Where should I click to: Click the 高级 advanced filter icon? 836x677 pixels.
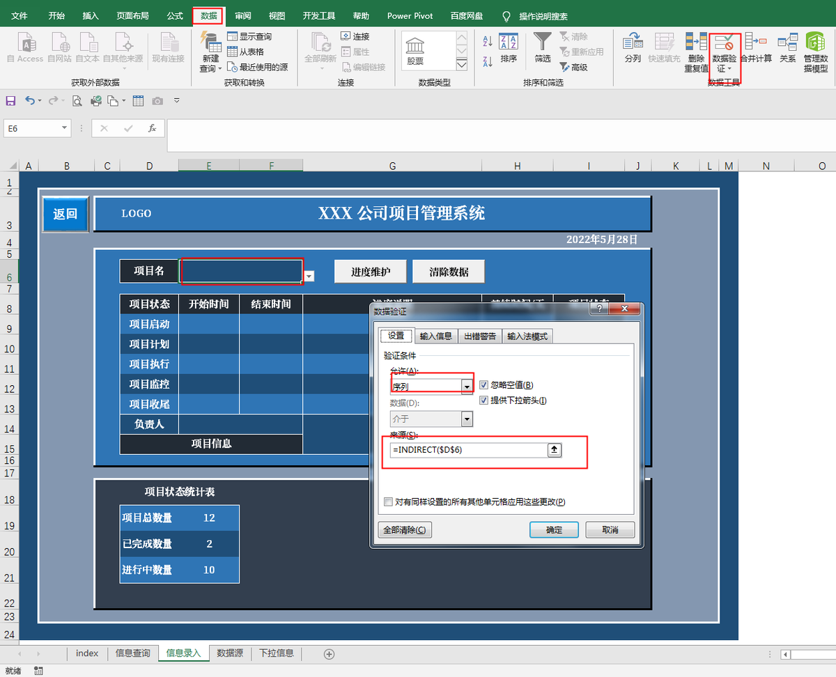point(573,68)
